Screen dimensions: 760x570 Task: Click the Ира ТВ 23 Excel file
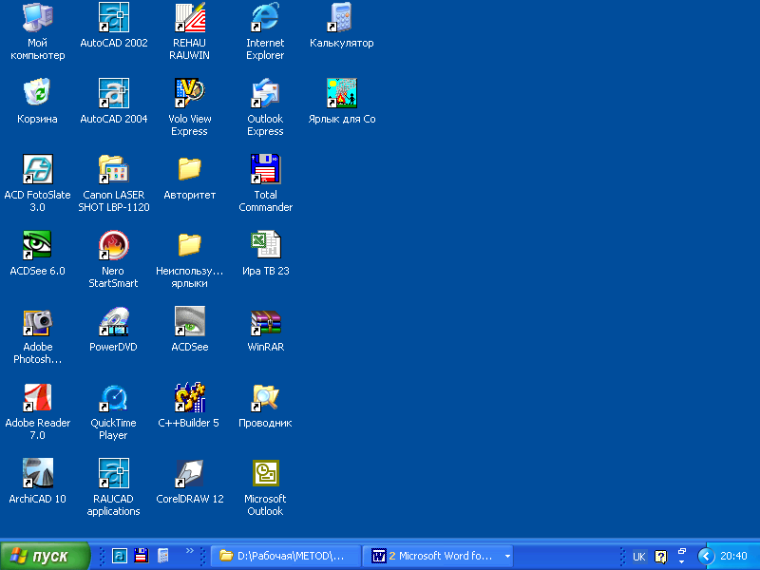pos(265,245)
